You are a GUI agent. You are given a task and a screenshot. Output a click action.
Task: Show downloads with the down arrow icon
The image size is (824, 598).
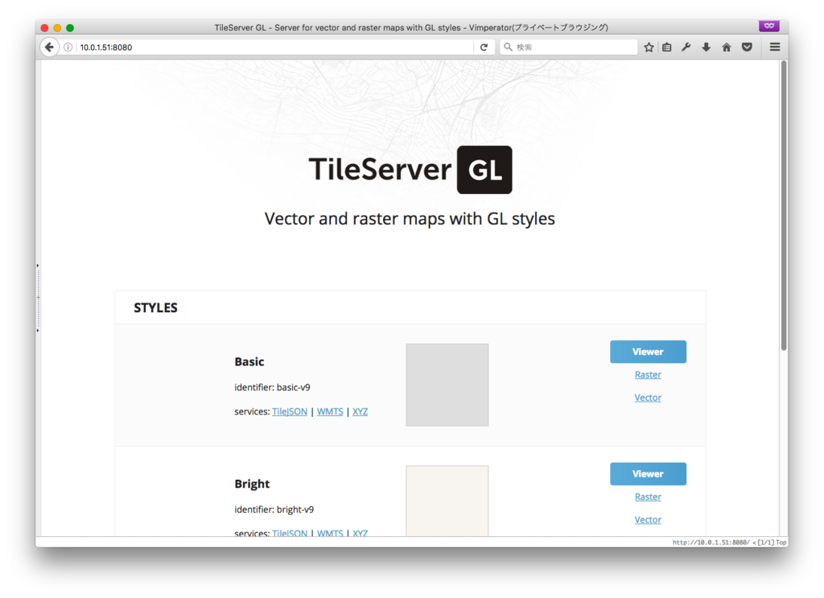pyautogui.click(x=707, y=47)
